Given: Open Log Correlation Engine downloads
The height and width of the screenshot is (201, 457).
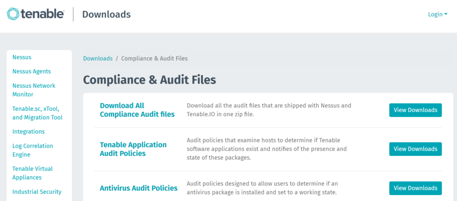Looking at the screenshot, I should click(x=33, y=150).
